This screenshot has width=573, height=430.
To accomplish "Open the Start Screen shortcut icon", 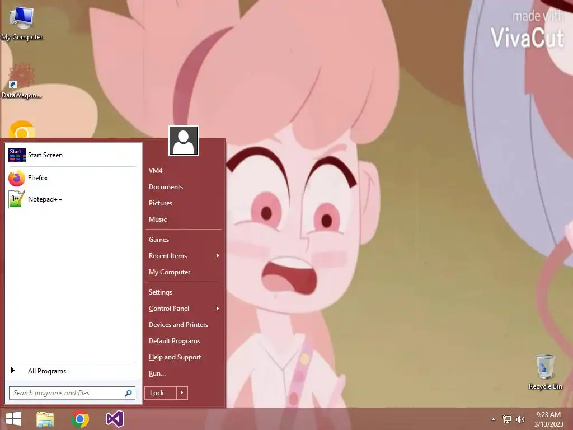I will (x=16, y=155).
